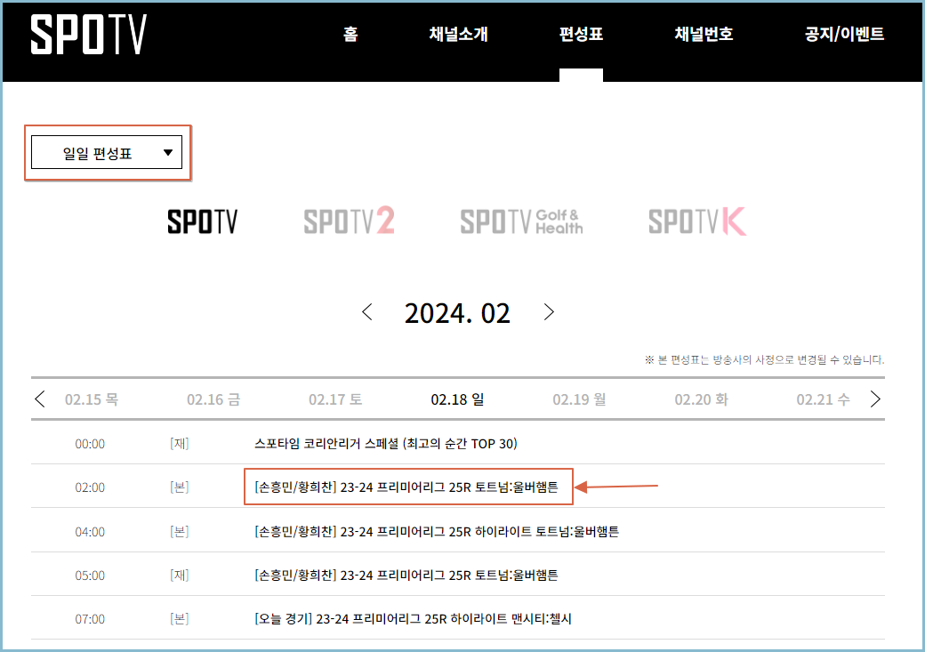Click the right arrow to see later dates
Viewport: 925px width, 652px height.
875,398
